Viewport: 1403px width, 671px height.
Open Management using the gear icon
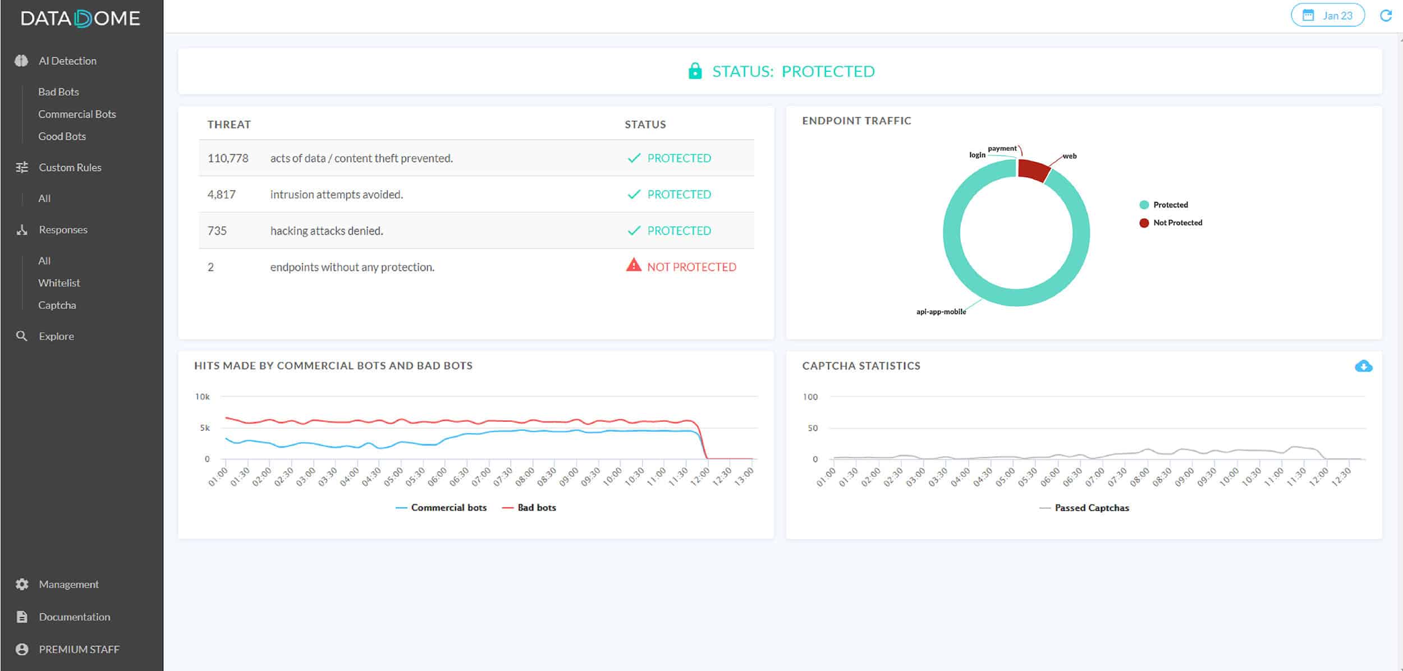click(x=21, y=583)
